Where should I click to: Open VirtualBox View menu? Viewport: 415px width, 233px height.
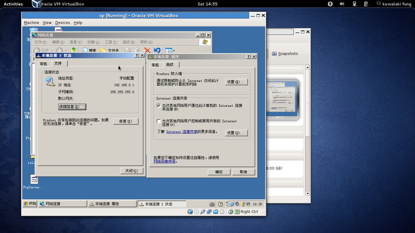click(47, 23)
